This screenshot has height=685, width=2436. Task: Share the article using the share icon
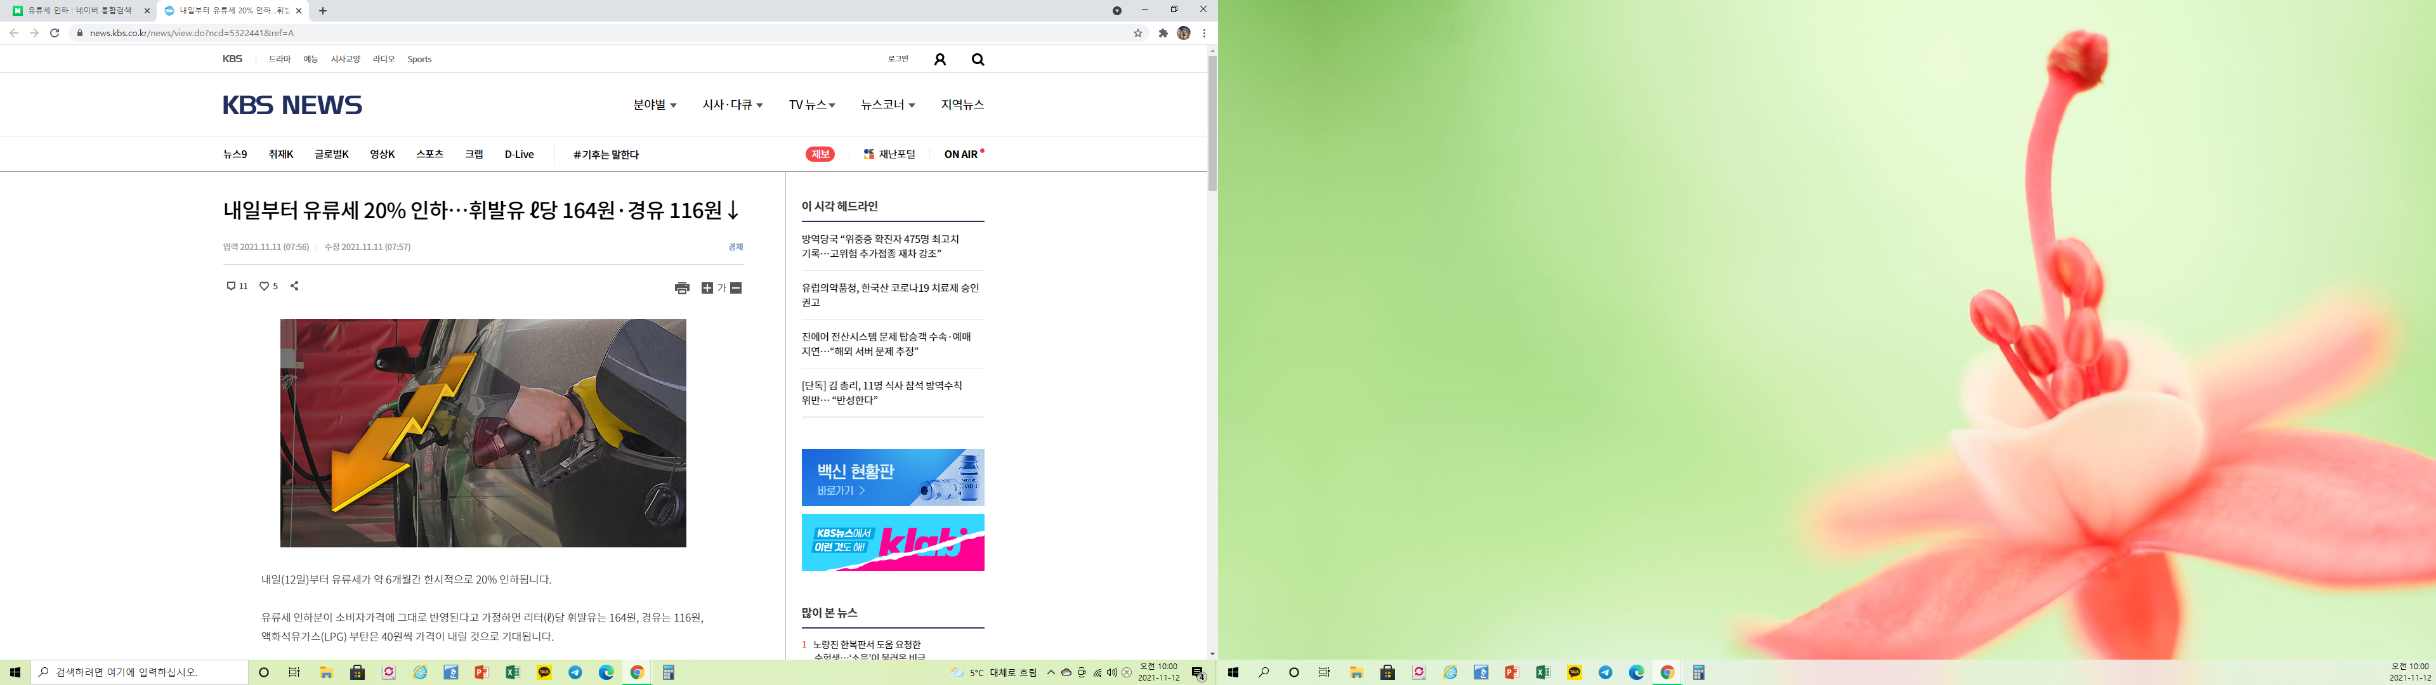294,285
